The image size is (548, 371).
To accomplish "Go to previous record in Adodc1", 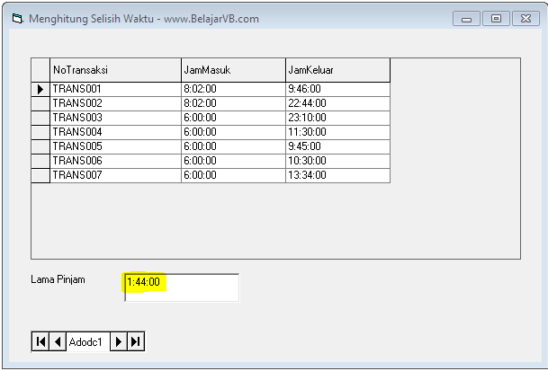I will 58,341.
